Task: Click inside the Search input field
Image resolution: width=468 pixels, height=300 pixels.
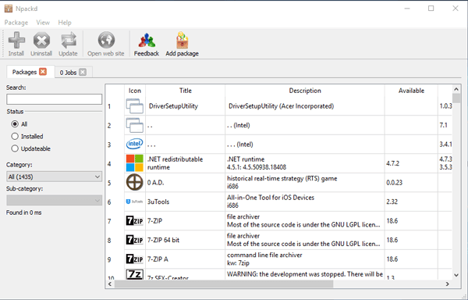Action: (x=54, y=99)
